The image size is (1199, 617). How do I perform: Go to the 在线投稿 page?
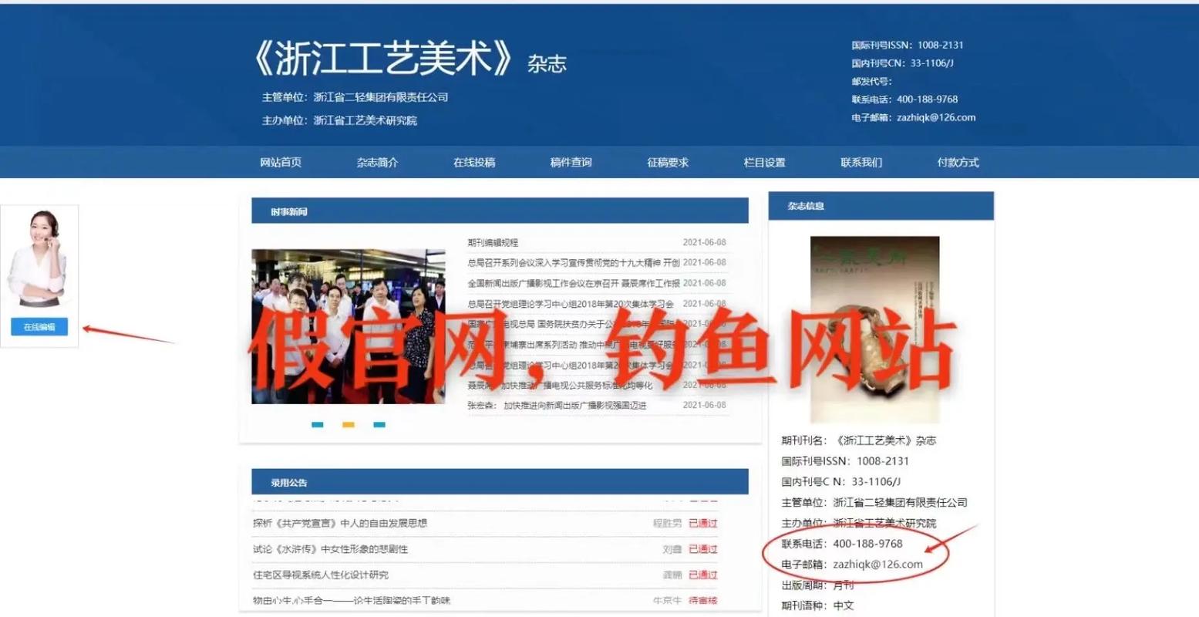pos(473,162)
